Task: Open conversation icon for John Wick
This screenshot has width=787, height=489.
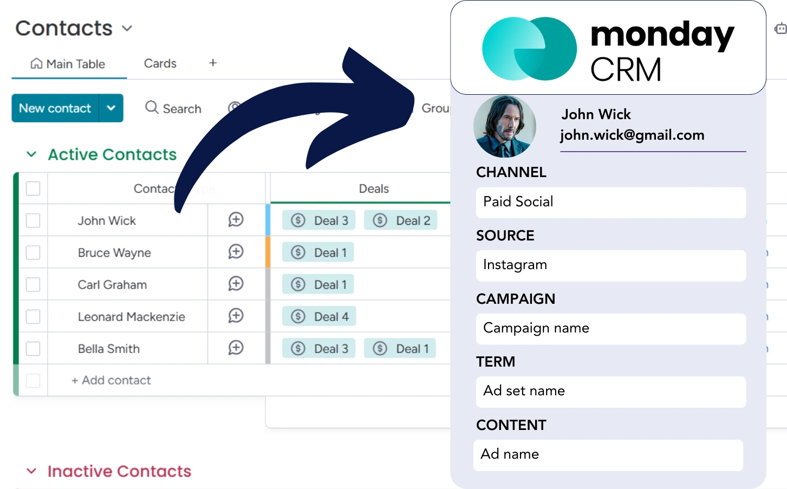Action: 236,219
